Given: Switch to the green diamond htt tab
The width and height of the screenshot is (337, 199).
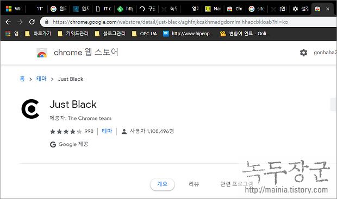Looking at the screenshot, I should (126, 9).
